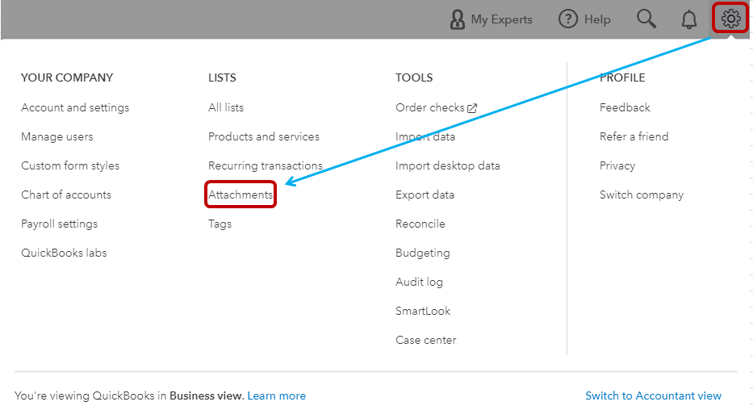Click the notifications bell icon
Image resolution: width=753 pixels, height=406 pixels.
pyautogui.click(x=689, y=19)
